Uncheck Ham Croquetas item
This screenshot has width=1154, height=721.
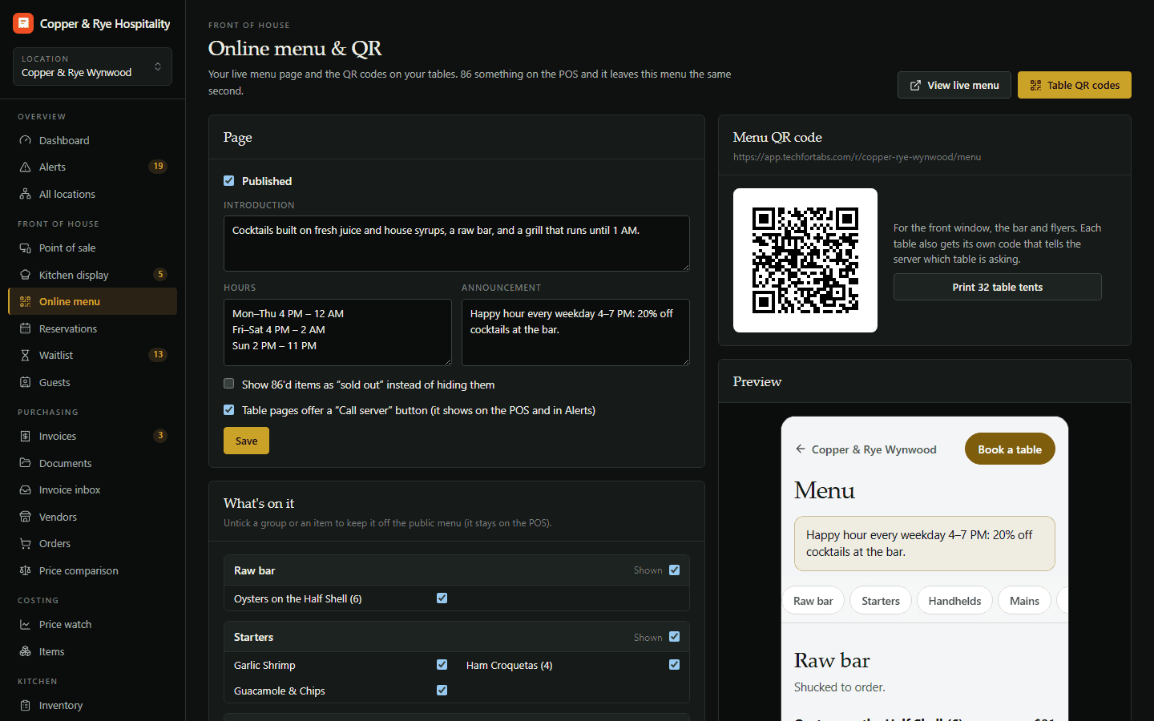(674, 664)
